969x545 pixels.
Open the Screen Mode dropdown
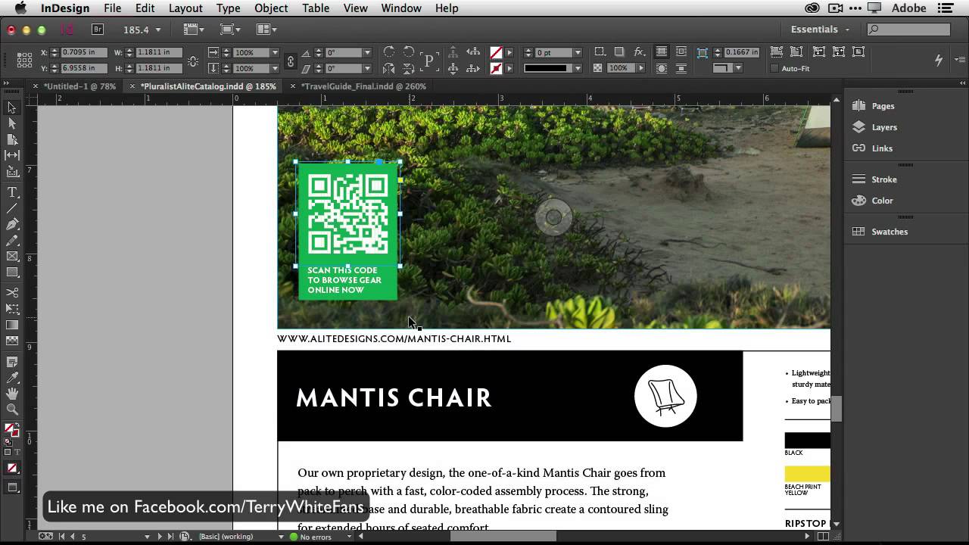pyautogui.click(x=229, y=30)
